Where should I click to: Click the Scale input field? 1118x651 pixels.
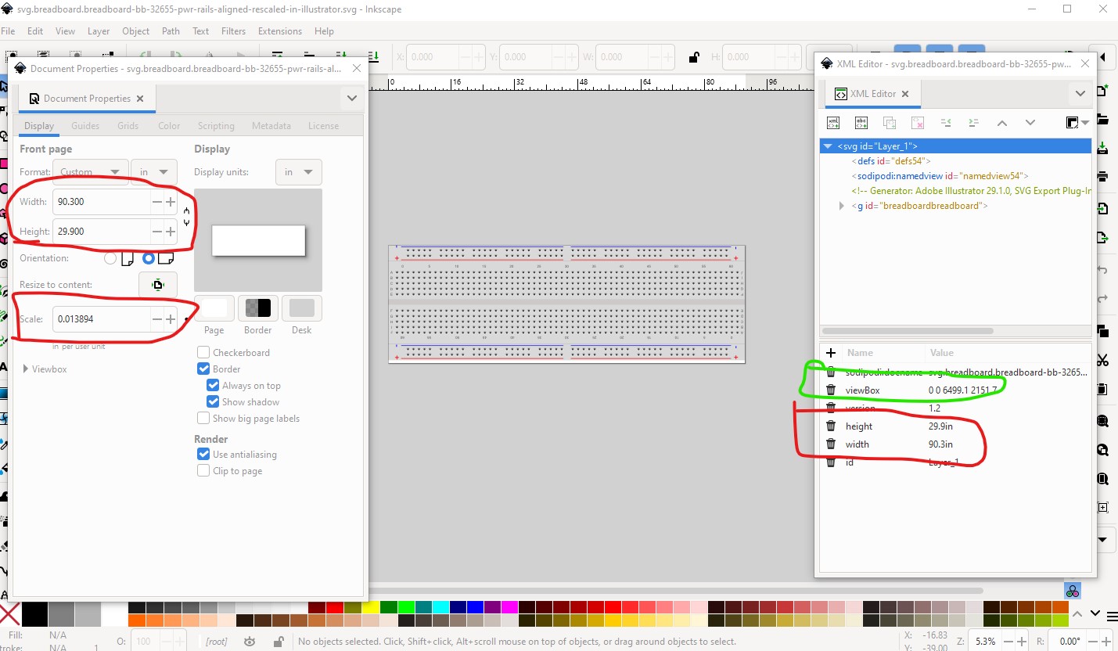pos(102,319)
